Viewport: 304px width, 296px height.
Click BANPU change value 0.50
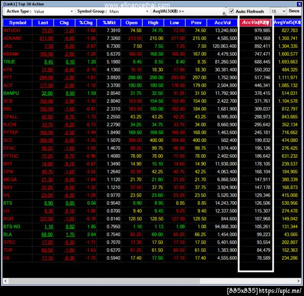(70, 93)
